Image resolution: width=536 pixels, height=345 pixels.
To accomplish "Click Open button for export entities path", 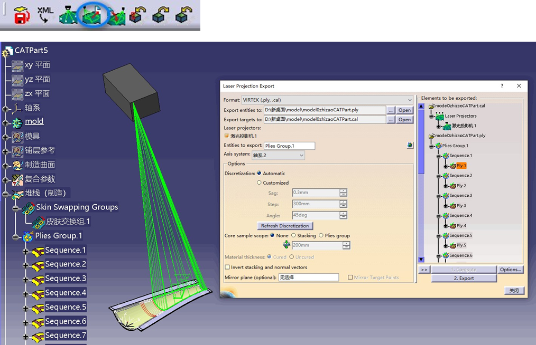I will (x=404, y=110).
